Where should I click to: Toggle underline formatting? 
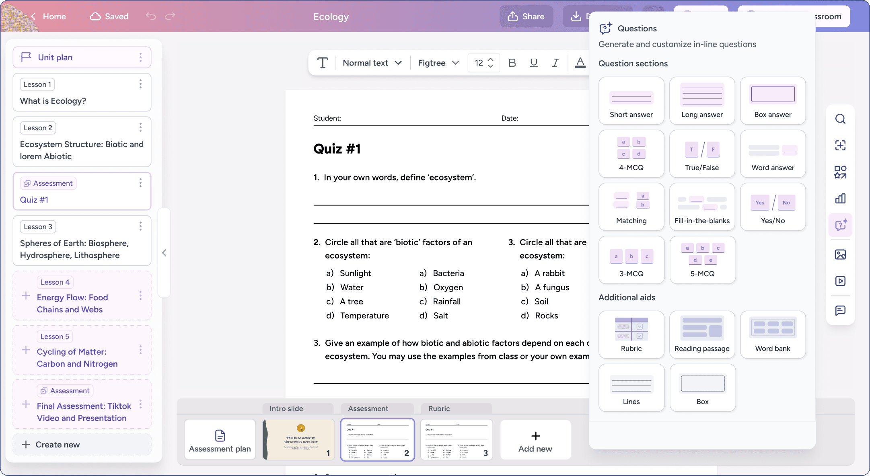[534, 63]
